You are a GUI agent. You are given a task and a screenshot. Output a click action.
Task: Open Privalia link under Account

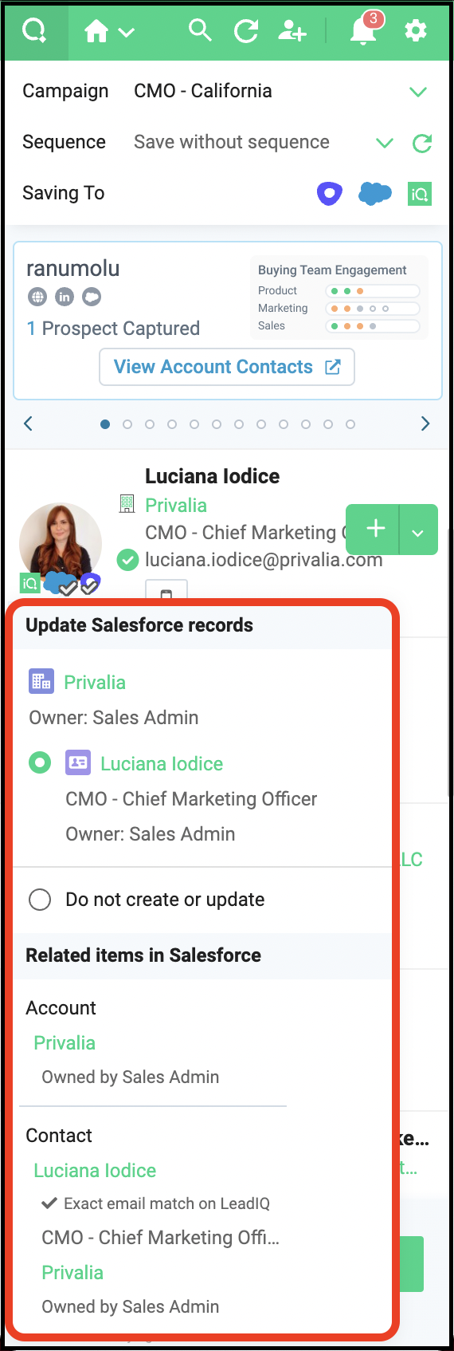pos(65,1042)
